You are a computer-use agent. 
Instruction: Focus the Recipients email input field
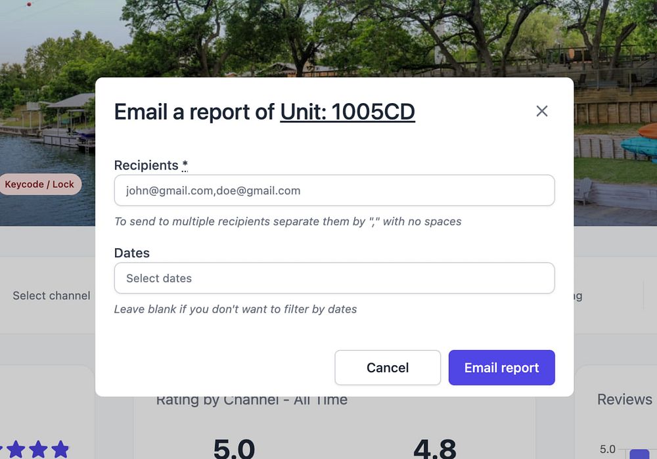pos(334,190)
